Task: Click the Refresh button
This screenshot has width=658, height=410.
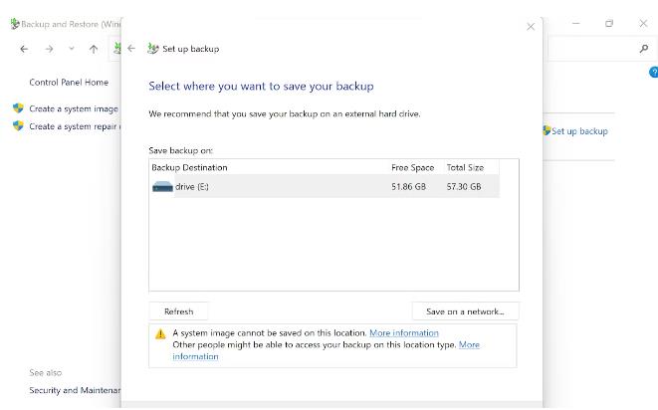Action: pyautogui.click(x=179, y=311)
